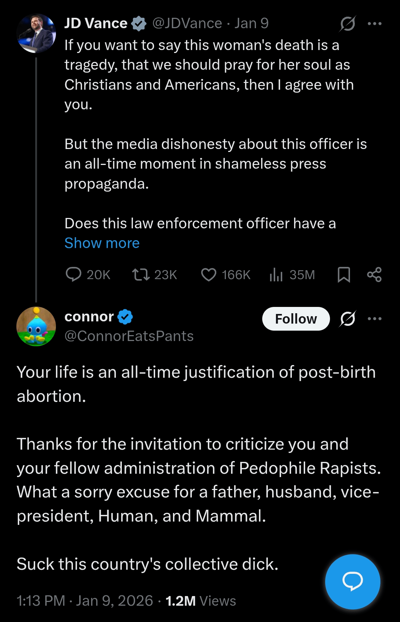The width and height of the screenshot is (400, 622).
Task: Open Grok icon beside the Follow button
Action: [x=348, y=319]
